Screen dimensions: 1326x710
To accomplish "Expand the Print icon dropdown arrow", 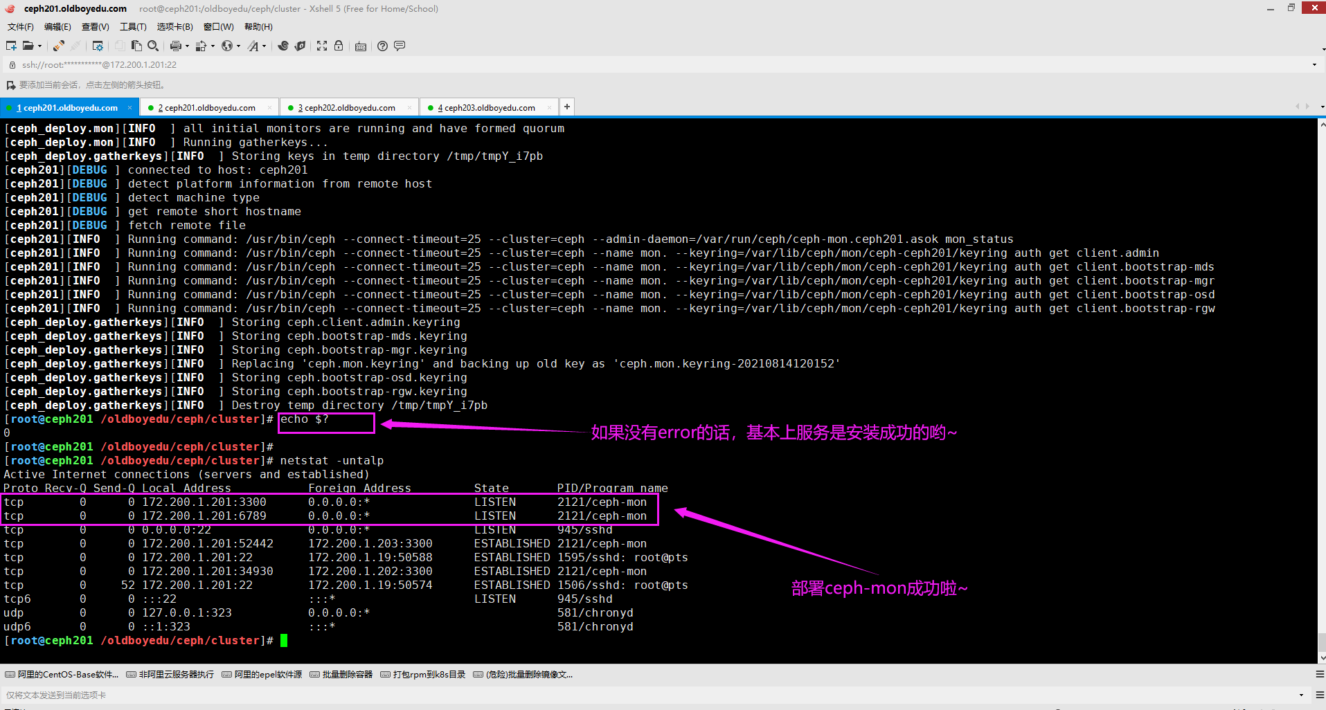I will [x=187, y=46].
